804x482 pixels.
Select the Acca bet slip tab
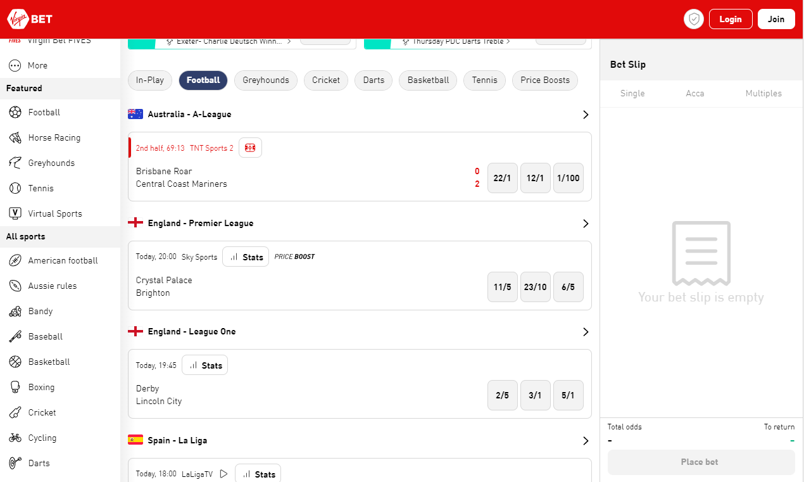[x=695, y=93]
